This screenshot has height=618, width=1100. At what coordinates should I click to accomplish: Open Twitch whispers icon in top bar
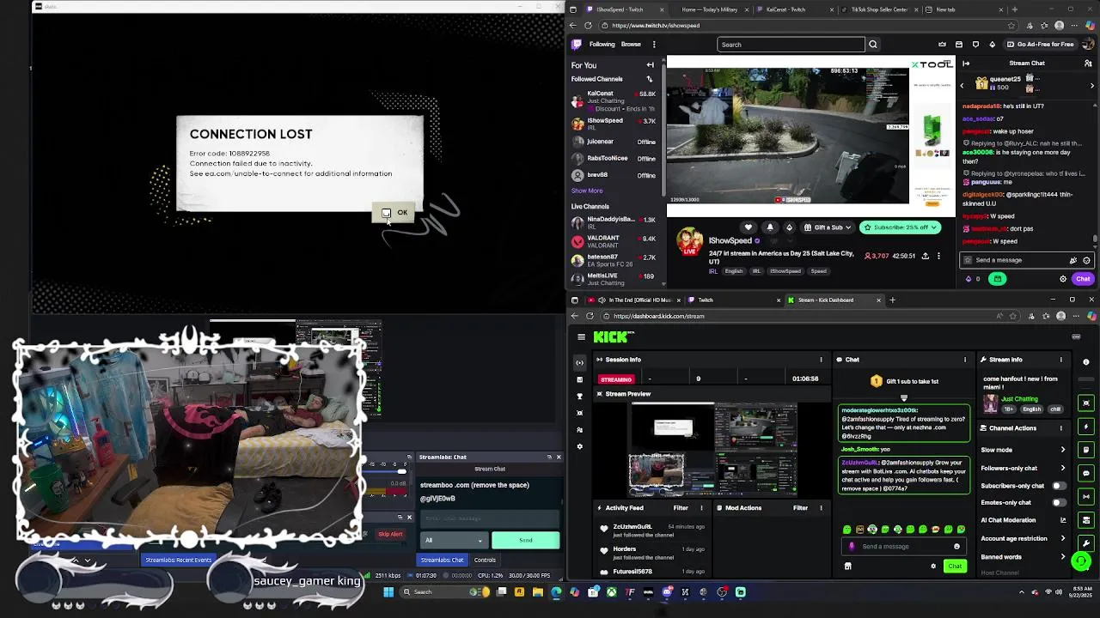click(975, 45)
